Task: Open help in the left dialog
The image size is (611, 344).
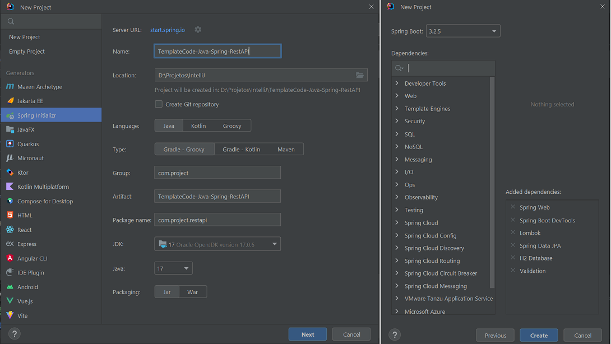Action: click(x=15, y=334)
